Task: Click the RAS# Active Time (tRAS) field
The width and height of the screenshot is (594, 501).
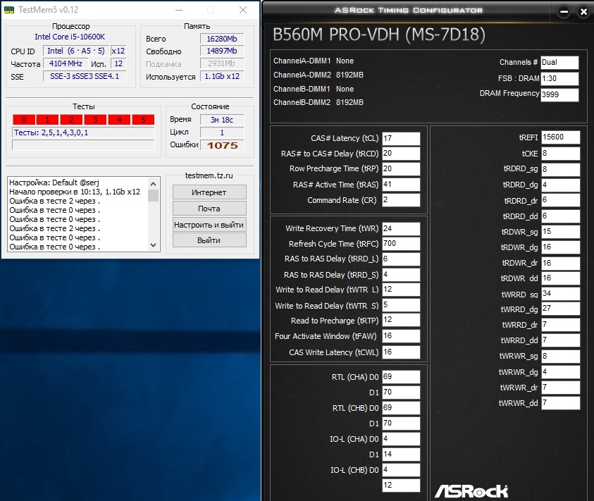Action: coord(401,185)
